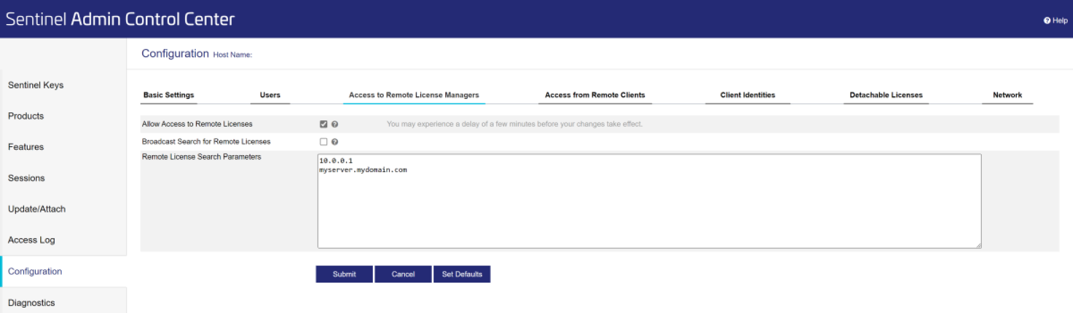Switch to the Basic Settings tab
This screenshot has width=1073, height=313.
[x=168, y=95]
